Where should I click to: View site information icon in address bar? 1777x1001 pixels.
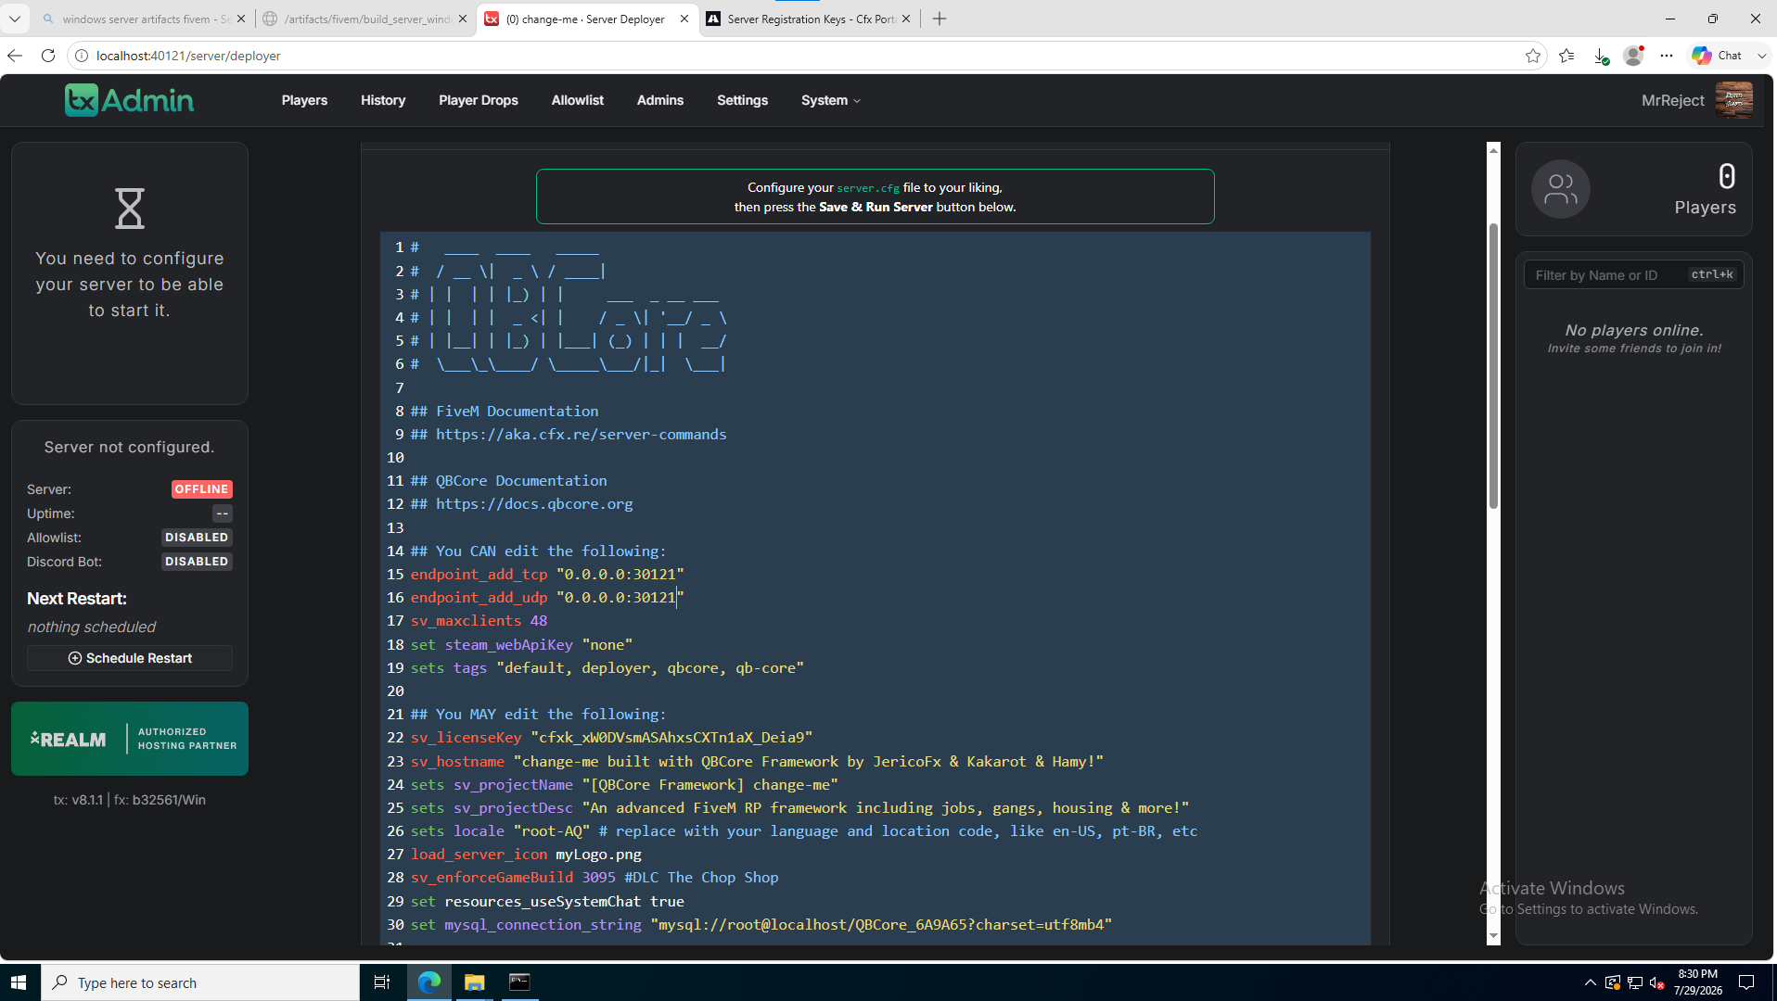(x=82, y=56)
